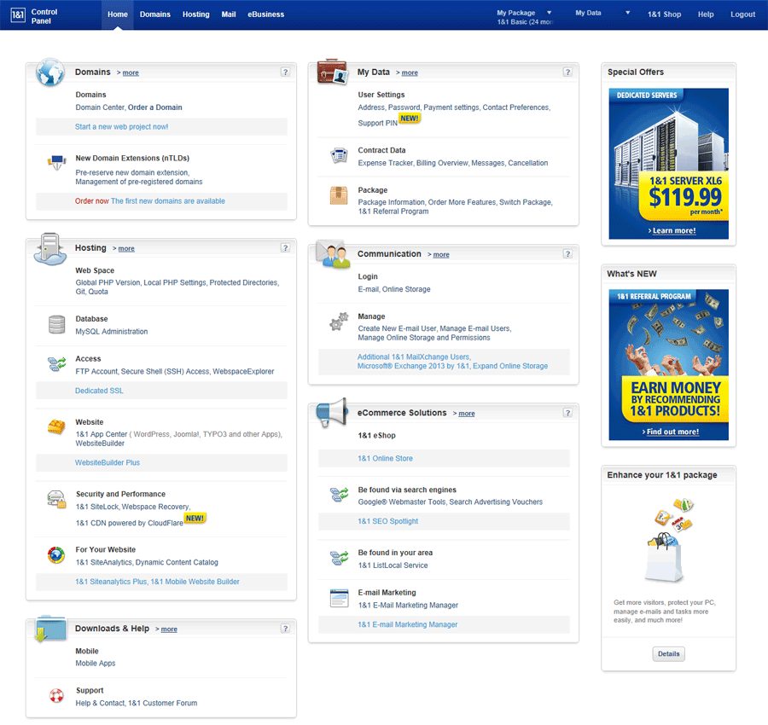Open help for Downloads & Help panel
This screenshot has height=725, width=768.
pos(285,628)
